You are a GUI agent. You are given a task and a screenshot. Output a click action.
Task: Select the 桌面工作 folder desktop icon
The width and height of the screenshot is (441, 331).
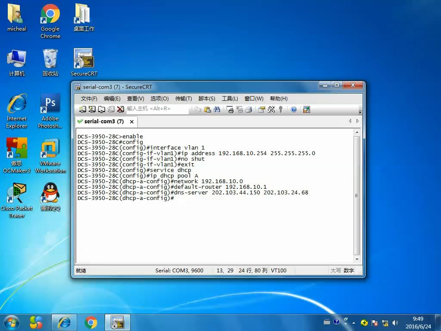point(84,17)
